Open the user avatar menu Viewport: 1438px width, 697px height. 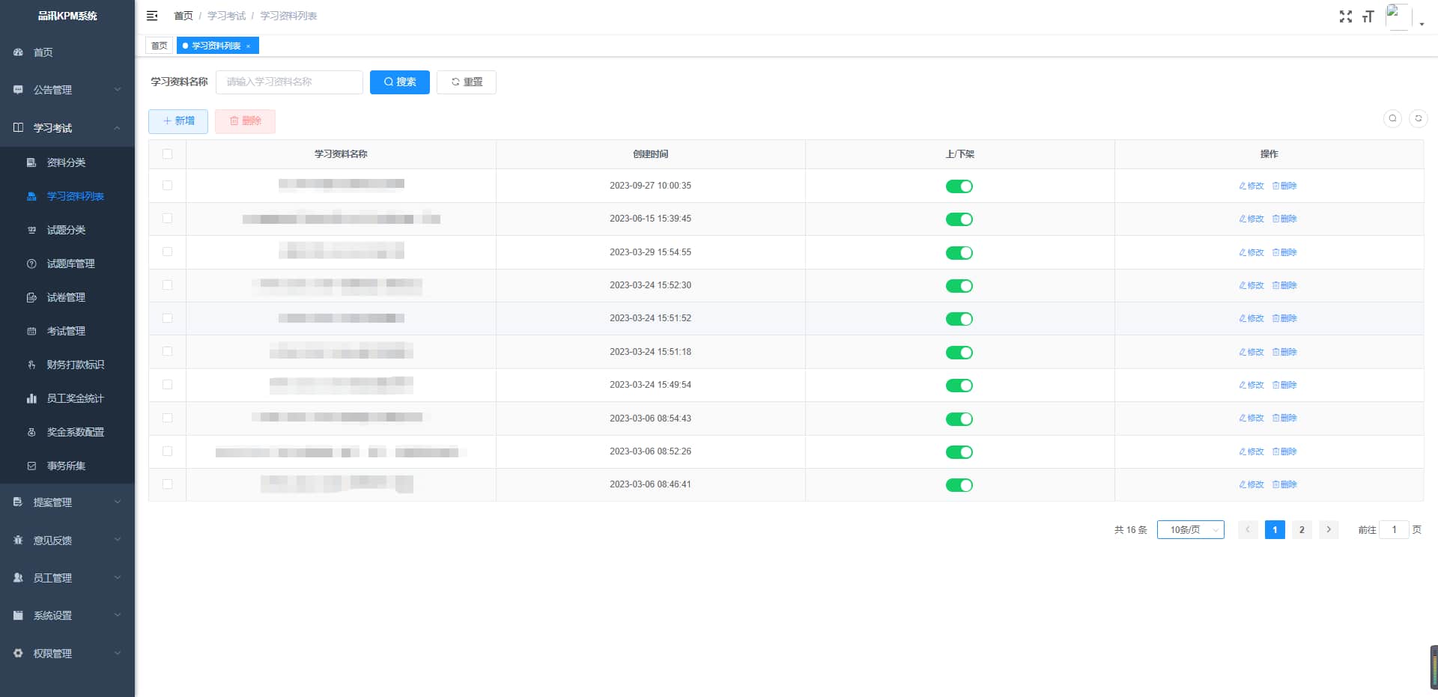[1398, 16]
